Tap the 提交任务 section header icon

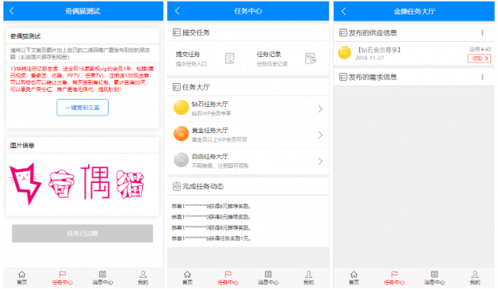(x=177, y=32)
